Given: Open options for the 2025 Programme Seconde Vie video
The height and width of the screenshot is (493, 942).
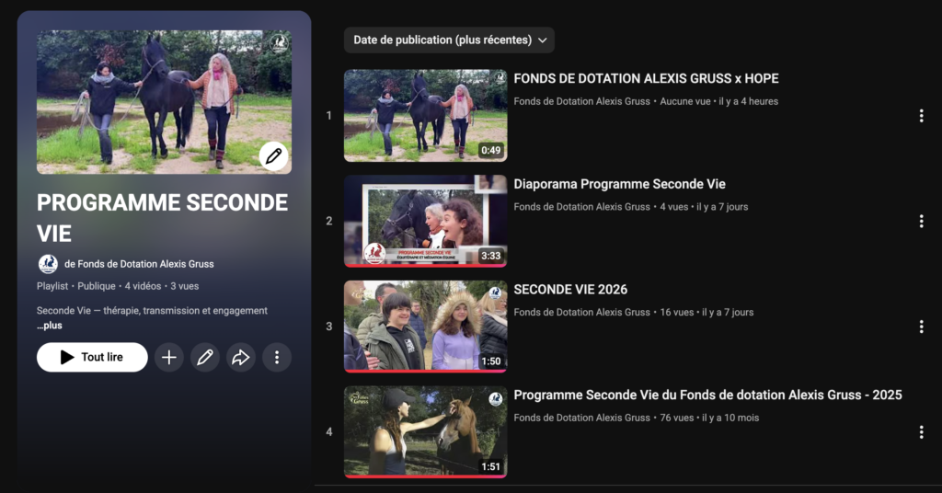Looking at the screenshot, I should (921, 432).
